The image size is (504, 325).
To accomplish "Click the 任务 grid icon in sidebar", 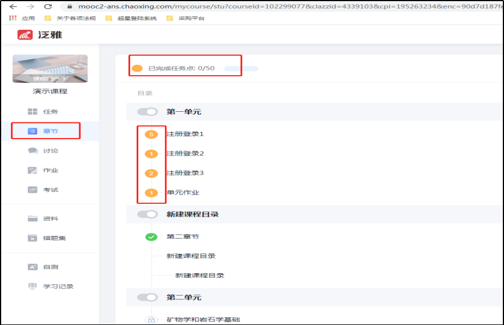I will [33, 111].
